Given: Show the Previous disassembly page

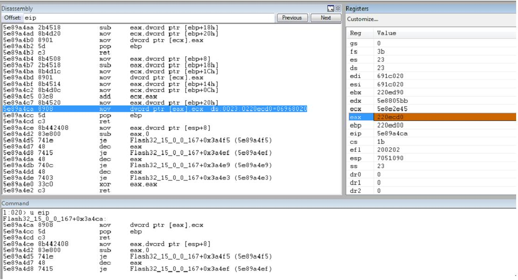Looking at the screenshot, I should [292, 18].
